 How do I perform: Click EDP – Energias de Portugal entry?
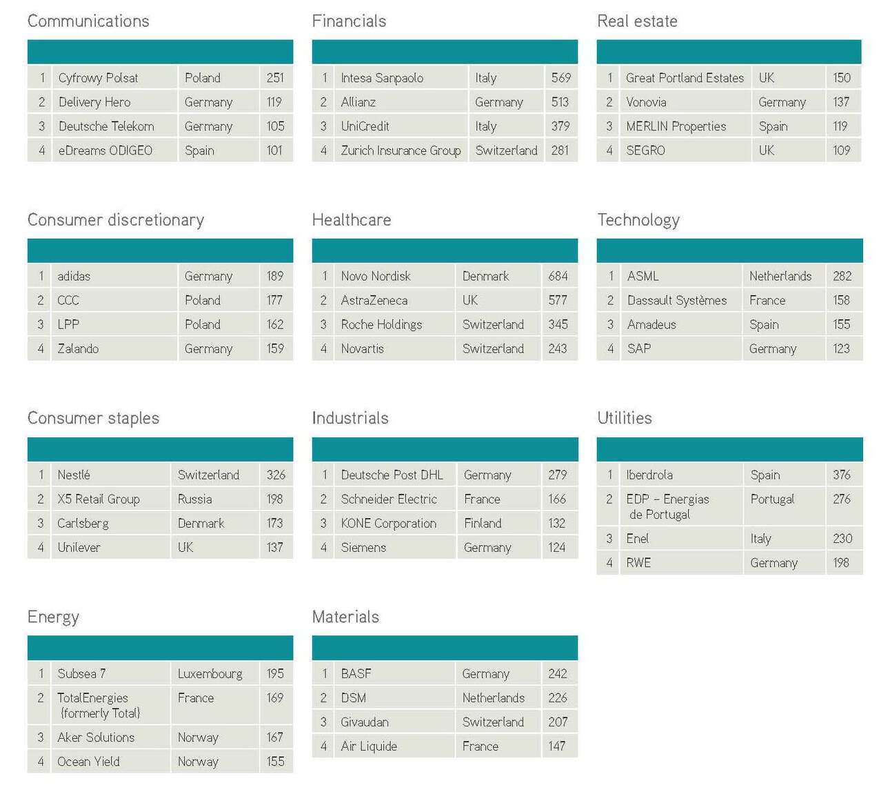click(x=667, y=506)
